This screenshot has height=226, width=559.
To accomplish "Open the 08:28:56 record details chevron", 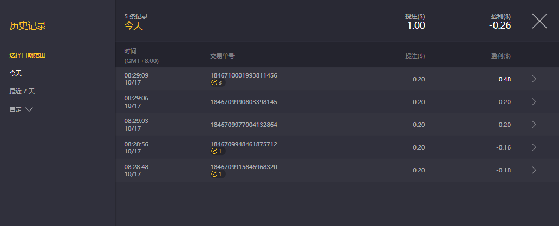I will tap(534, 147).
